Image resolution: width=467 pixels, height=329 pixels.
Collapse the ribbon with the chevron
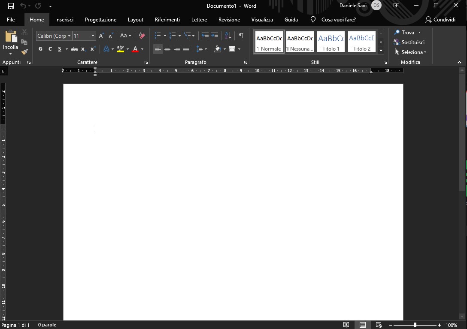(459, 62)
